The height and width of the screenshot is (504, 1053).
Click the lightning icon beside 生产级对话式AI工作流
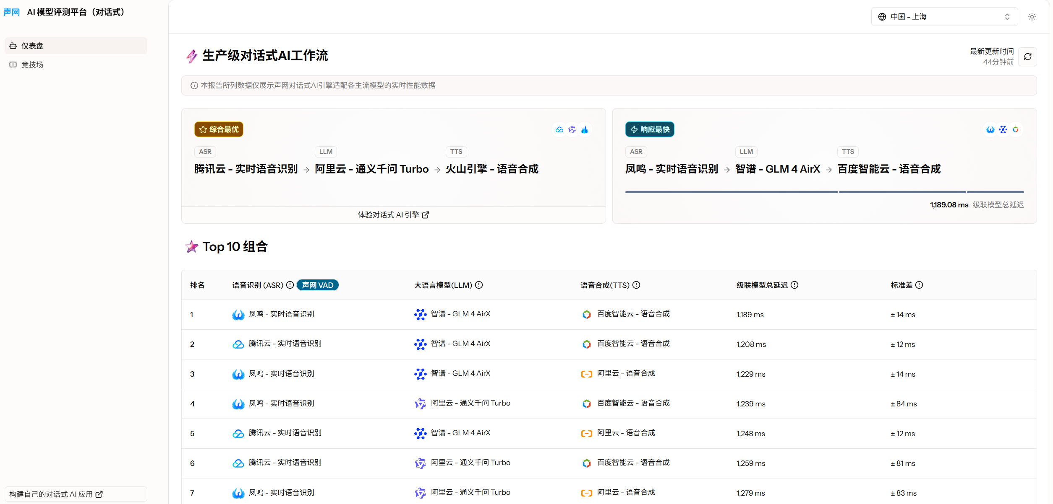(192, 56)
